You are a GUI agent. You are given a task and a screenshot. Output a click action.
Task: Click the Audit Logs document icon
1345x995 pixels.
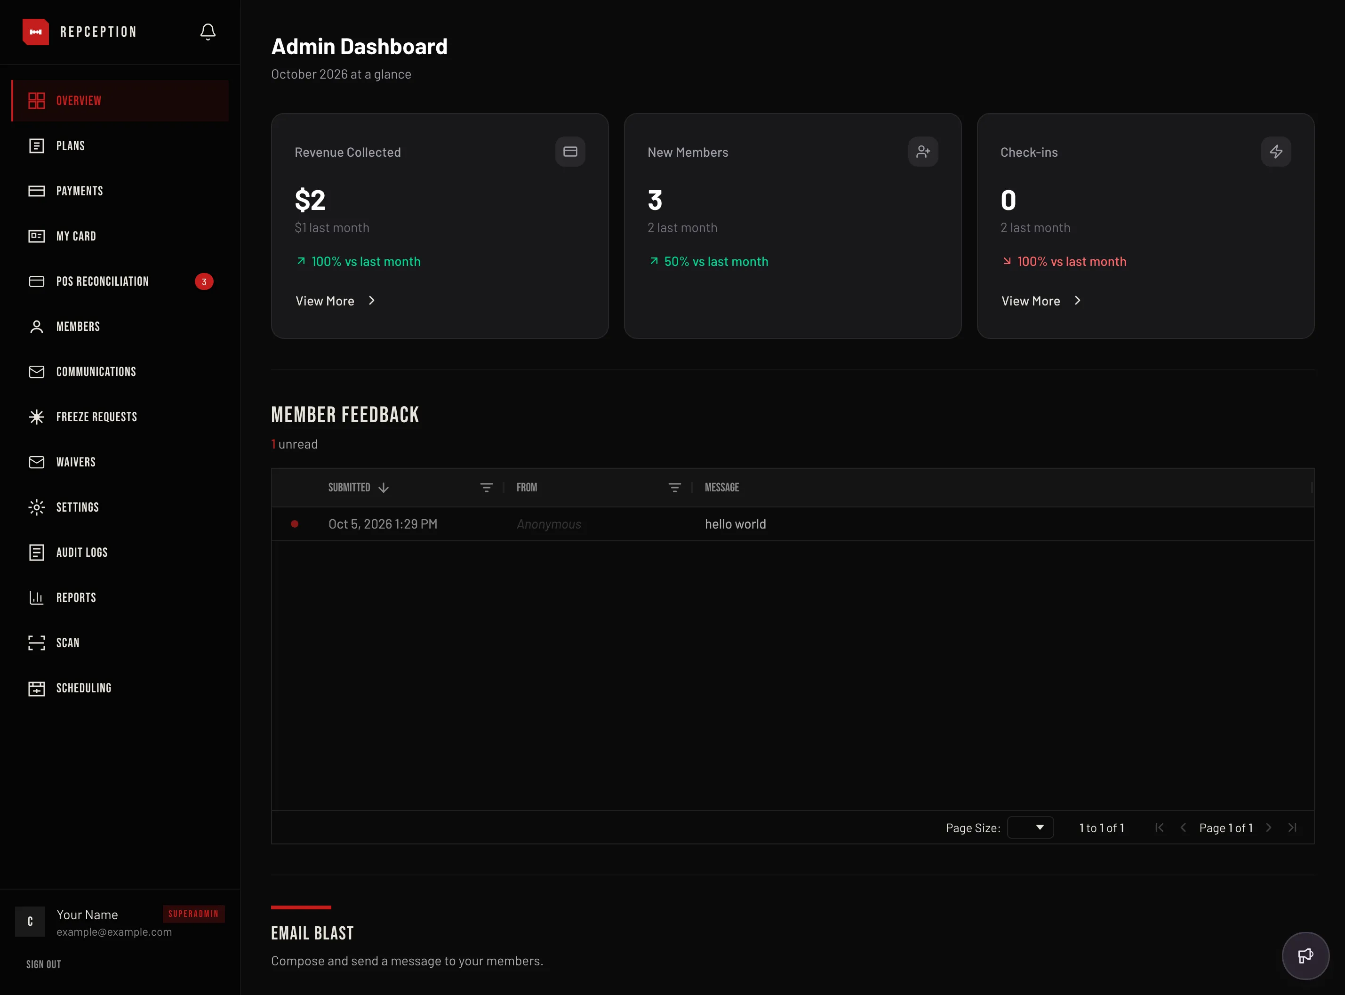(37, 552)
